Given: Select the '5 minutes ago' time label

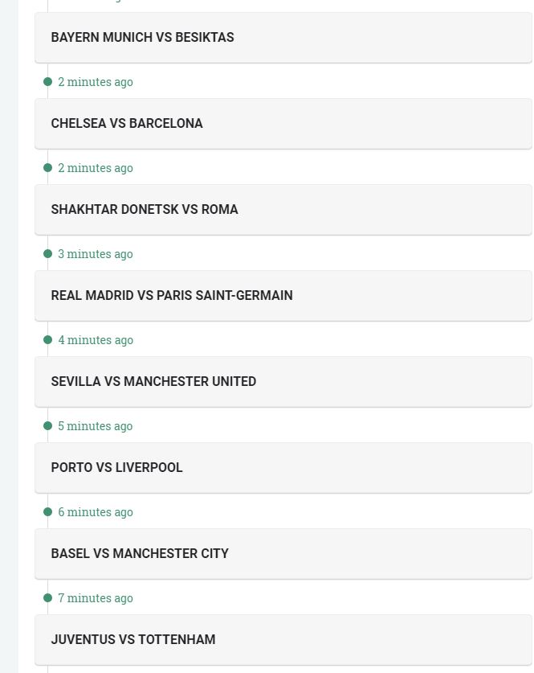Looking at the screenshot, I should coord(96,426).
